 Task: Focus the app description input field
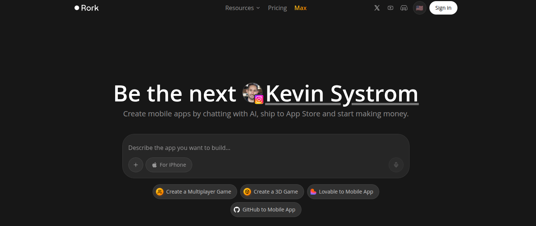pyautogui.click(x=266, y=148)
